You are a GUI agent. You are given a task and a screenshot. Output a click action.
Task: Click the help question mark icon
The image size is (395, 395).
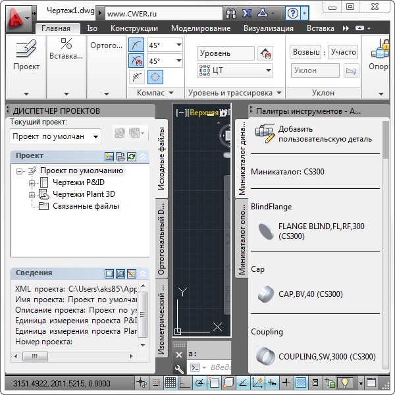[292, 13]
